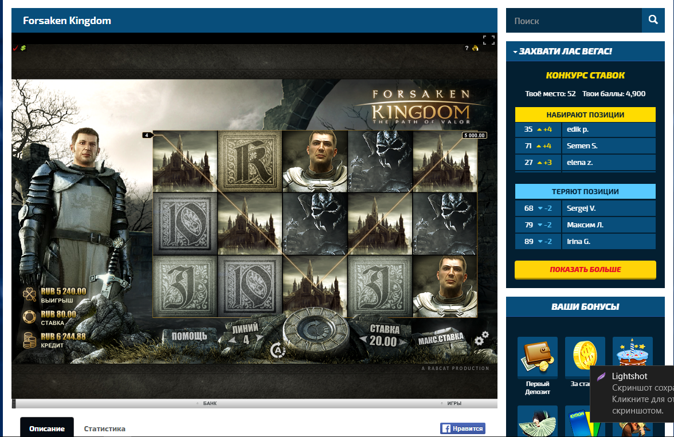
Task: Click the green dollar sign icon
Action: (23, 48)
